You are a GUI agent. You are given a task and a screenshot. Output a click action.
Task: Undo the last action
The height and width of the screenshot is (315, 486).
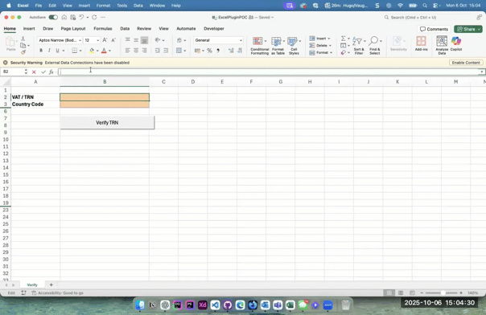point(81,18)
